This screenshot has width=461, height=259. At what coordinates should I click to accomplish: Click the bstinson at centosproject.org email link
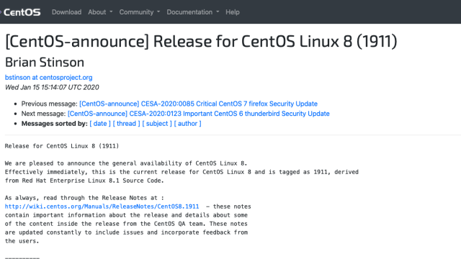point(48,78)
